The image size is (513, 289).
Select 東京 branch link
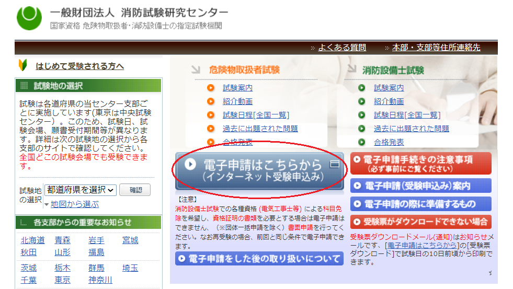pyautogui.click(x=62, y=280)
